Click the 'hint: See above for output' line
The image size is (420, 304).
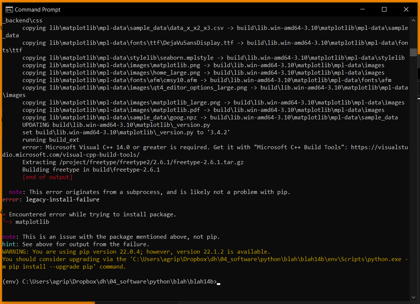click(x=76, y=244)
